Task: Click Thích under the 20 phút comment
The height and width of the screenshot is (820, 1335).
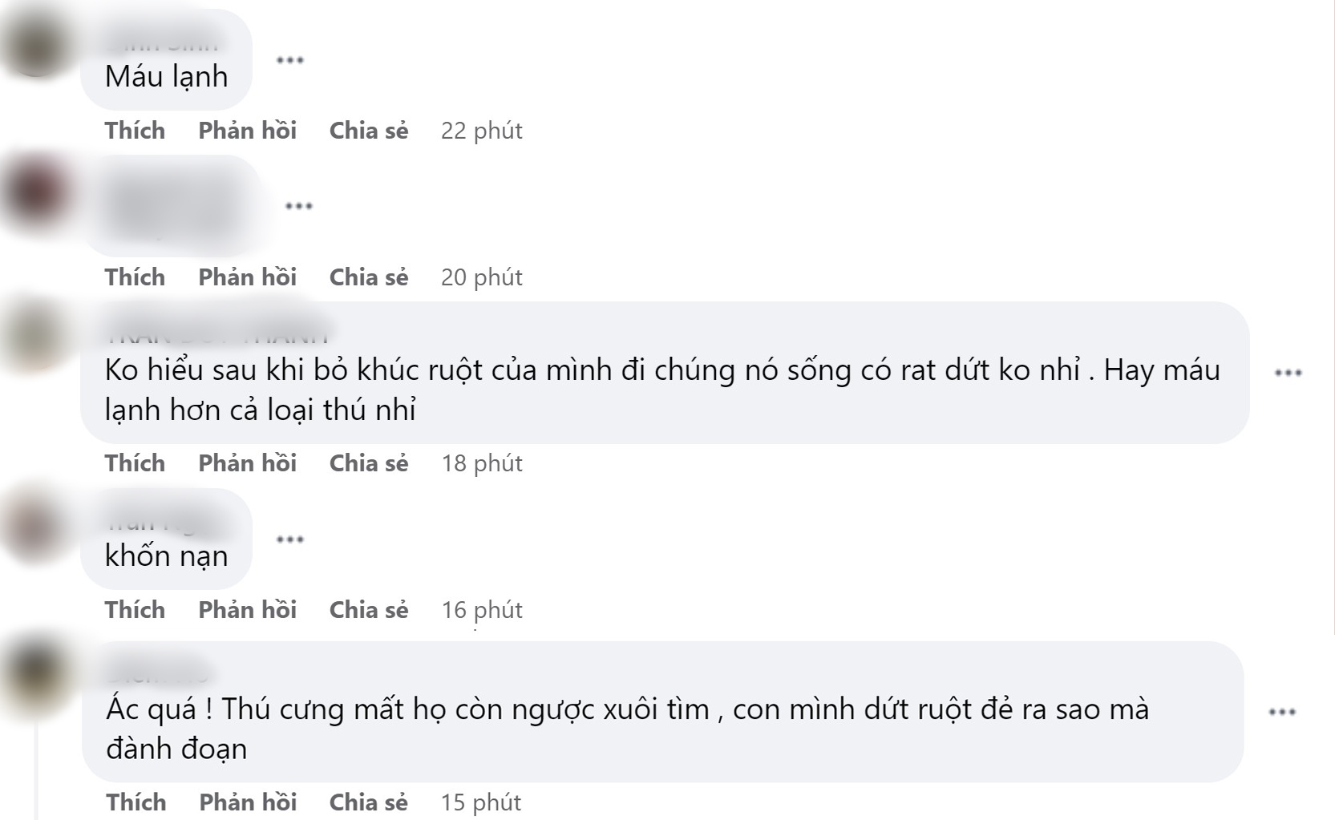Action: [135, 277]
